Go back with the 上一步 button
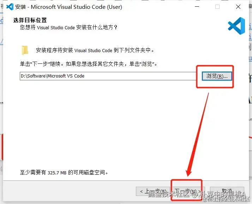The image size is (252, 204). coord(153,191)
